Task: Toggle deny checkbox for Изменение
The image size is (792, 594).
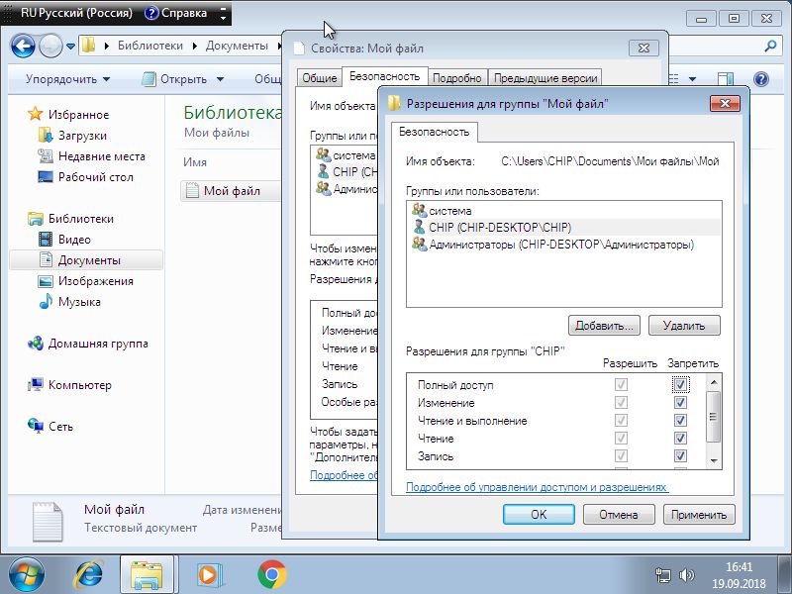Action: pyautogui.click(x=680, y=403)
